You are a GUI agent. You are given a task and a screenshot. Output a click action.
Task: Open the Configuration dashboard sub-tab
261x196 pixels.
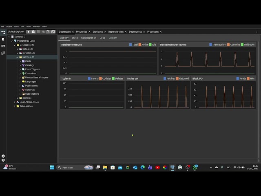coord(88,38)
